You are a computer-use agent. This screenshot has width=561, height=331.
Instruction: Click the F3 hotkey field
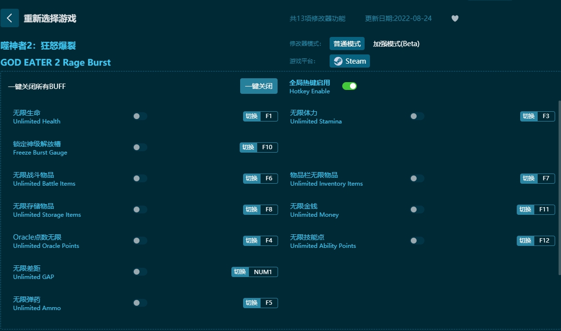(546, 116)
